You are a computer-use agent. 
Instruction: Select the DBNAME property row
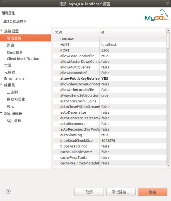coord(110,39)
